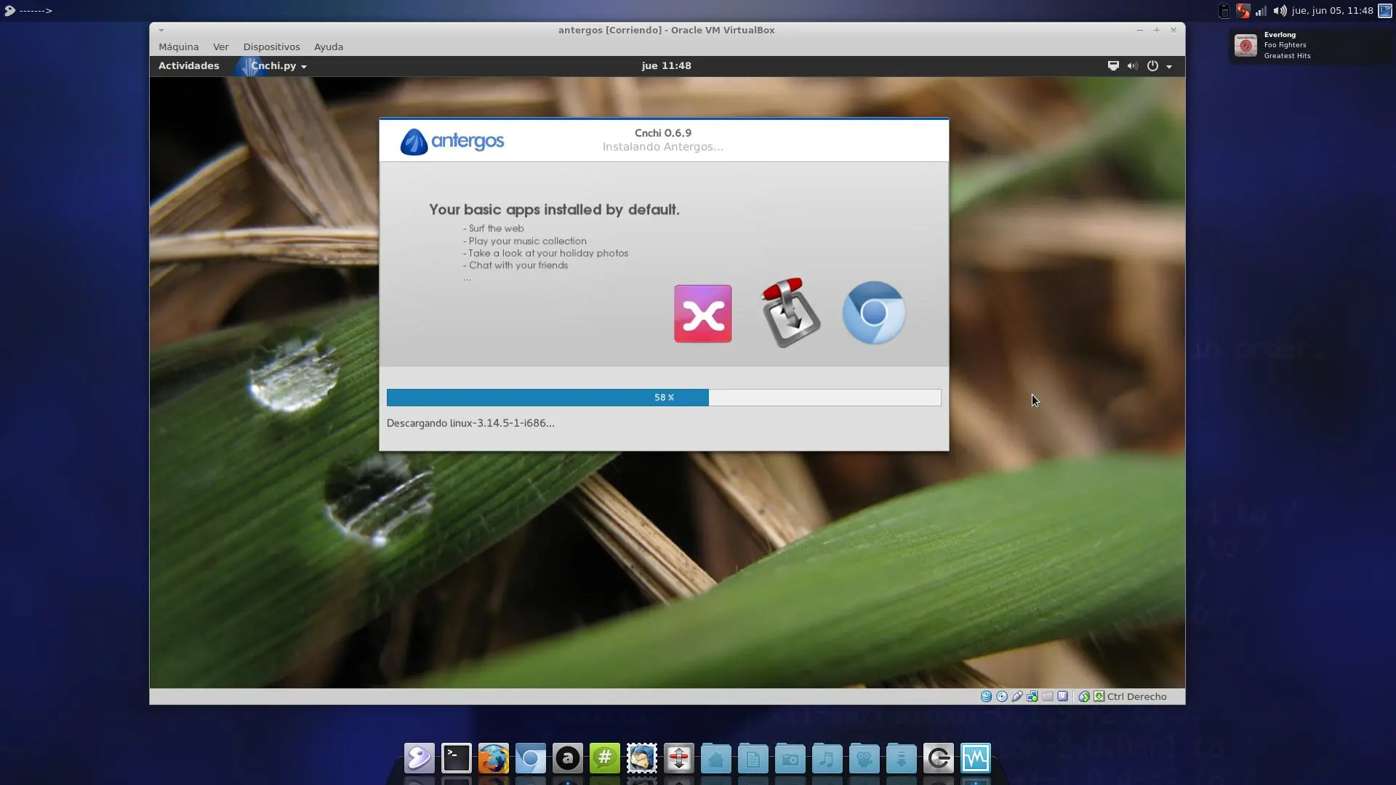Open the Terminal from the dock
This screenshot has height=785, width=1396.
click(457, 758)
